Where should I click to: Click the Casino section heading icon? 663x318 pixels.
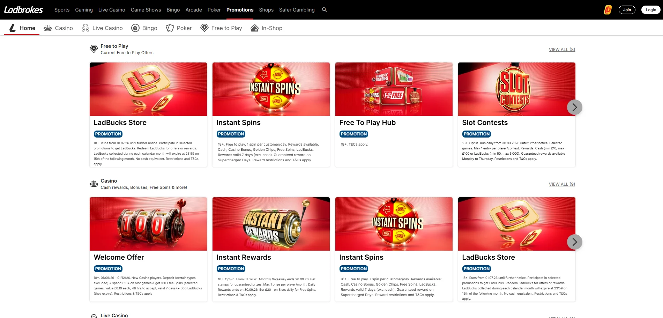coord(94,184)
